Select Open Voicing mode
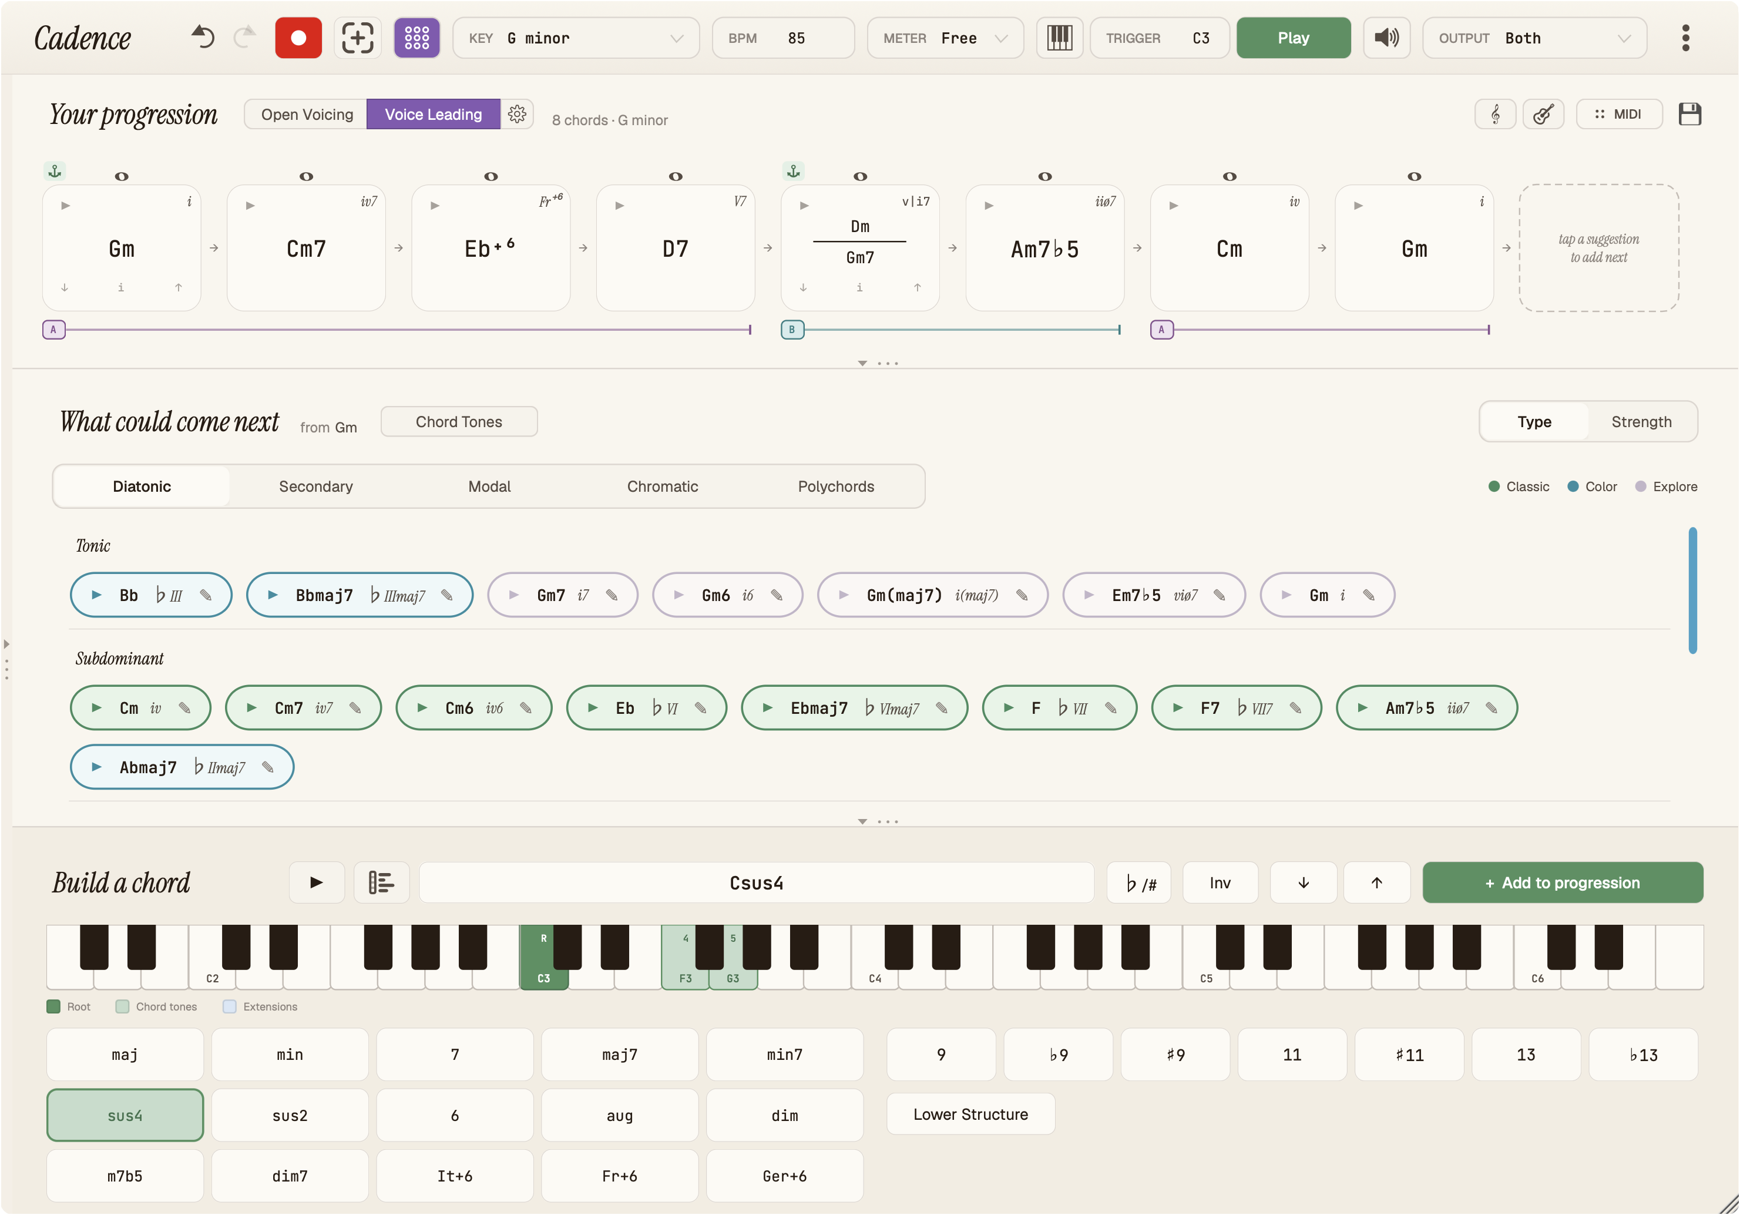Viewport: 1740px width, 1215px height. [306, 115]
